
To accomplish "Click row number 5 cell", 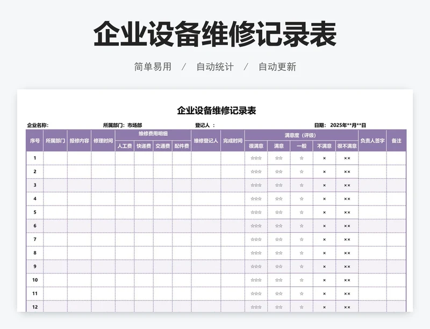I will (35, 213).
